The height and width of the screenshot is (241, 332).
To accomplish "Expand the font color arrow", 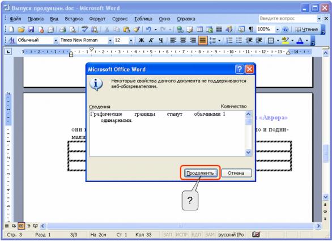I will [307, 40].
